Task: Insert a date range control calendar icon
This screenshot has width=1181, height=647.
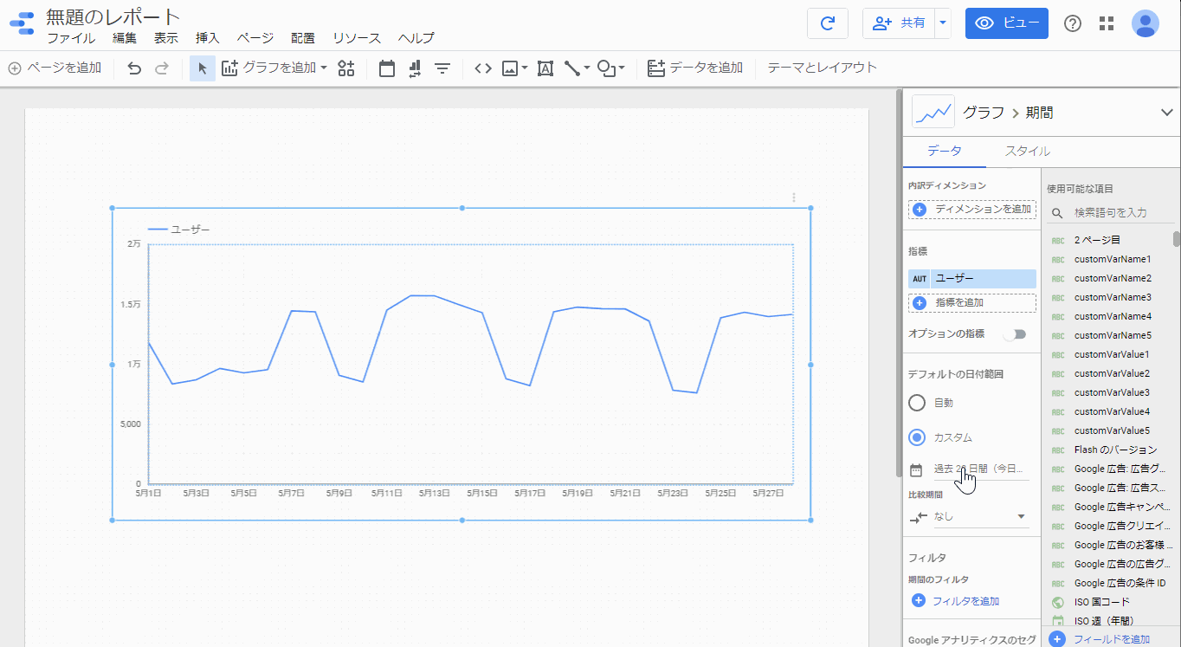Action: click(387, 68)
